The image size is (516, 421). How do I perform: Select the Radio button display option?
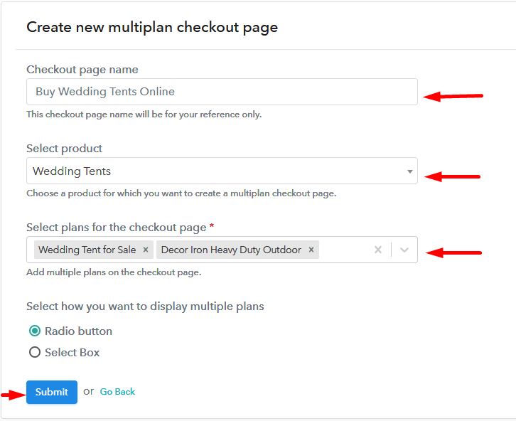click(x=35, y=331)
